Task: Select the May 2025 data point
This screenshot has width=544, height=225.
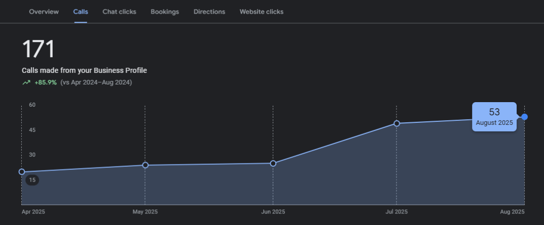Action: pos(146,165)
